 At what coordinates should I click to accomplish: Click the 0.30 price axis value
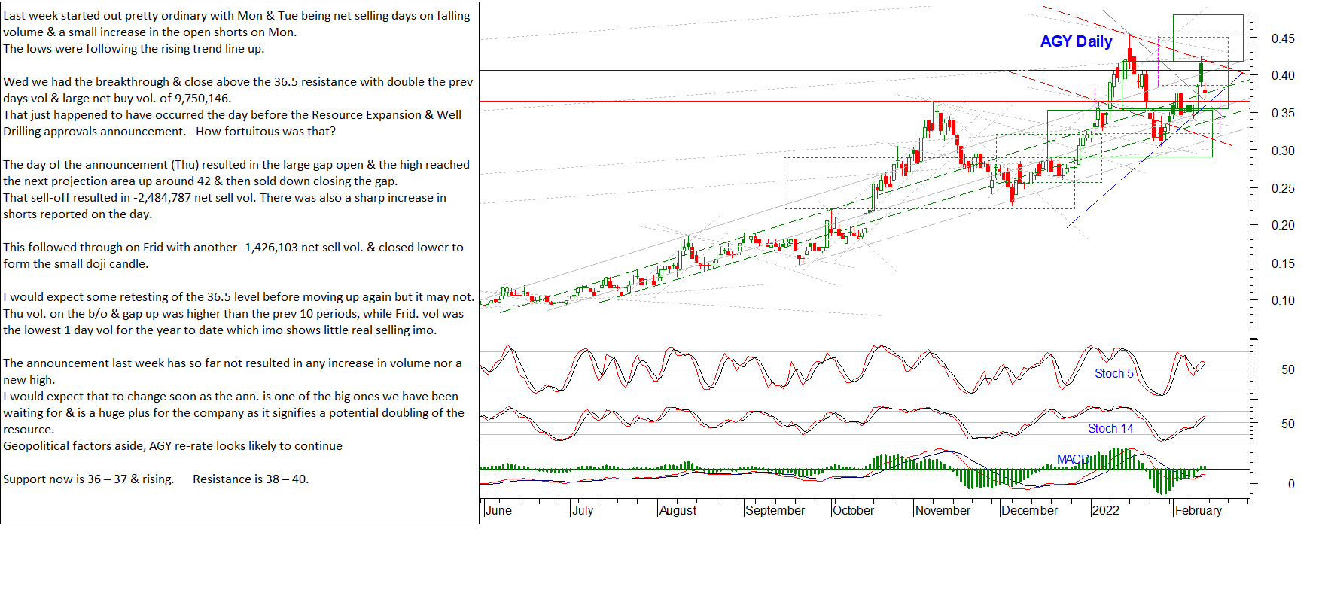coord(1283,150)
